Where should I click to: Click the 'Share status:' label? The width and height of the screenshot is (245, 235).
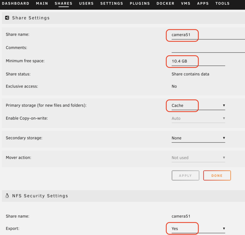tap(18, 74)
